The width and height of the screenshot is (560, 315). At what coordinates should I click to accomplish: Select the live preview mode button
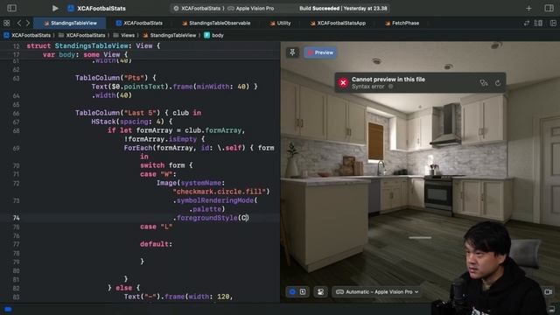click(x=292, y=291)
